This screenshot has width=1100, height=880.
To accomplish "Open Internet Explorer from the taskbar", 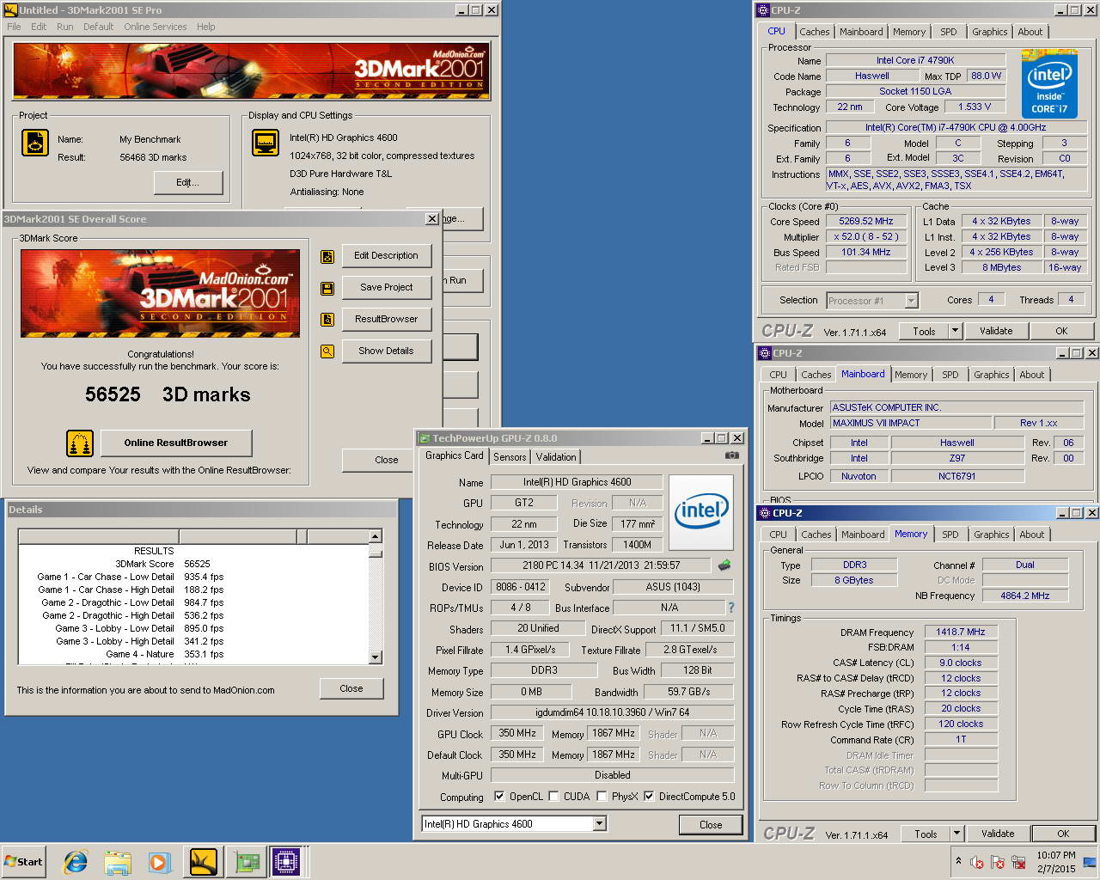I will 76,862.
